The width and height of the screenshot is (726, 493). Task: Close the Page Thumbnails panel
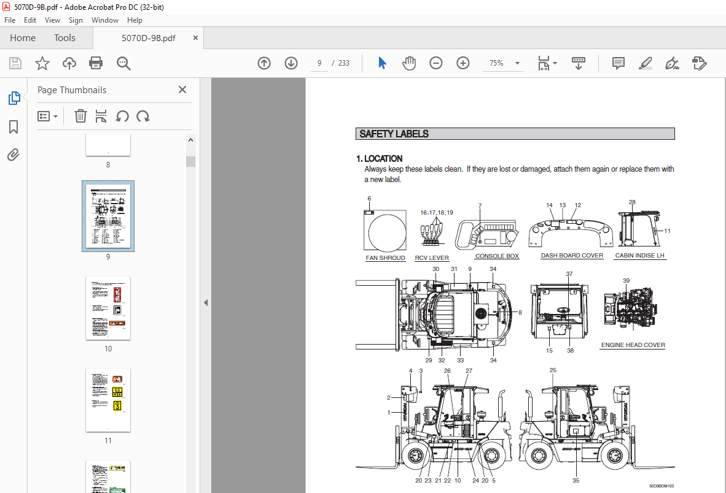pyautogui.click(x=182, y=90)
